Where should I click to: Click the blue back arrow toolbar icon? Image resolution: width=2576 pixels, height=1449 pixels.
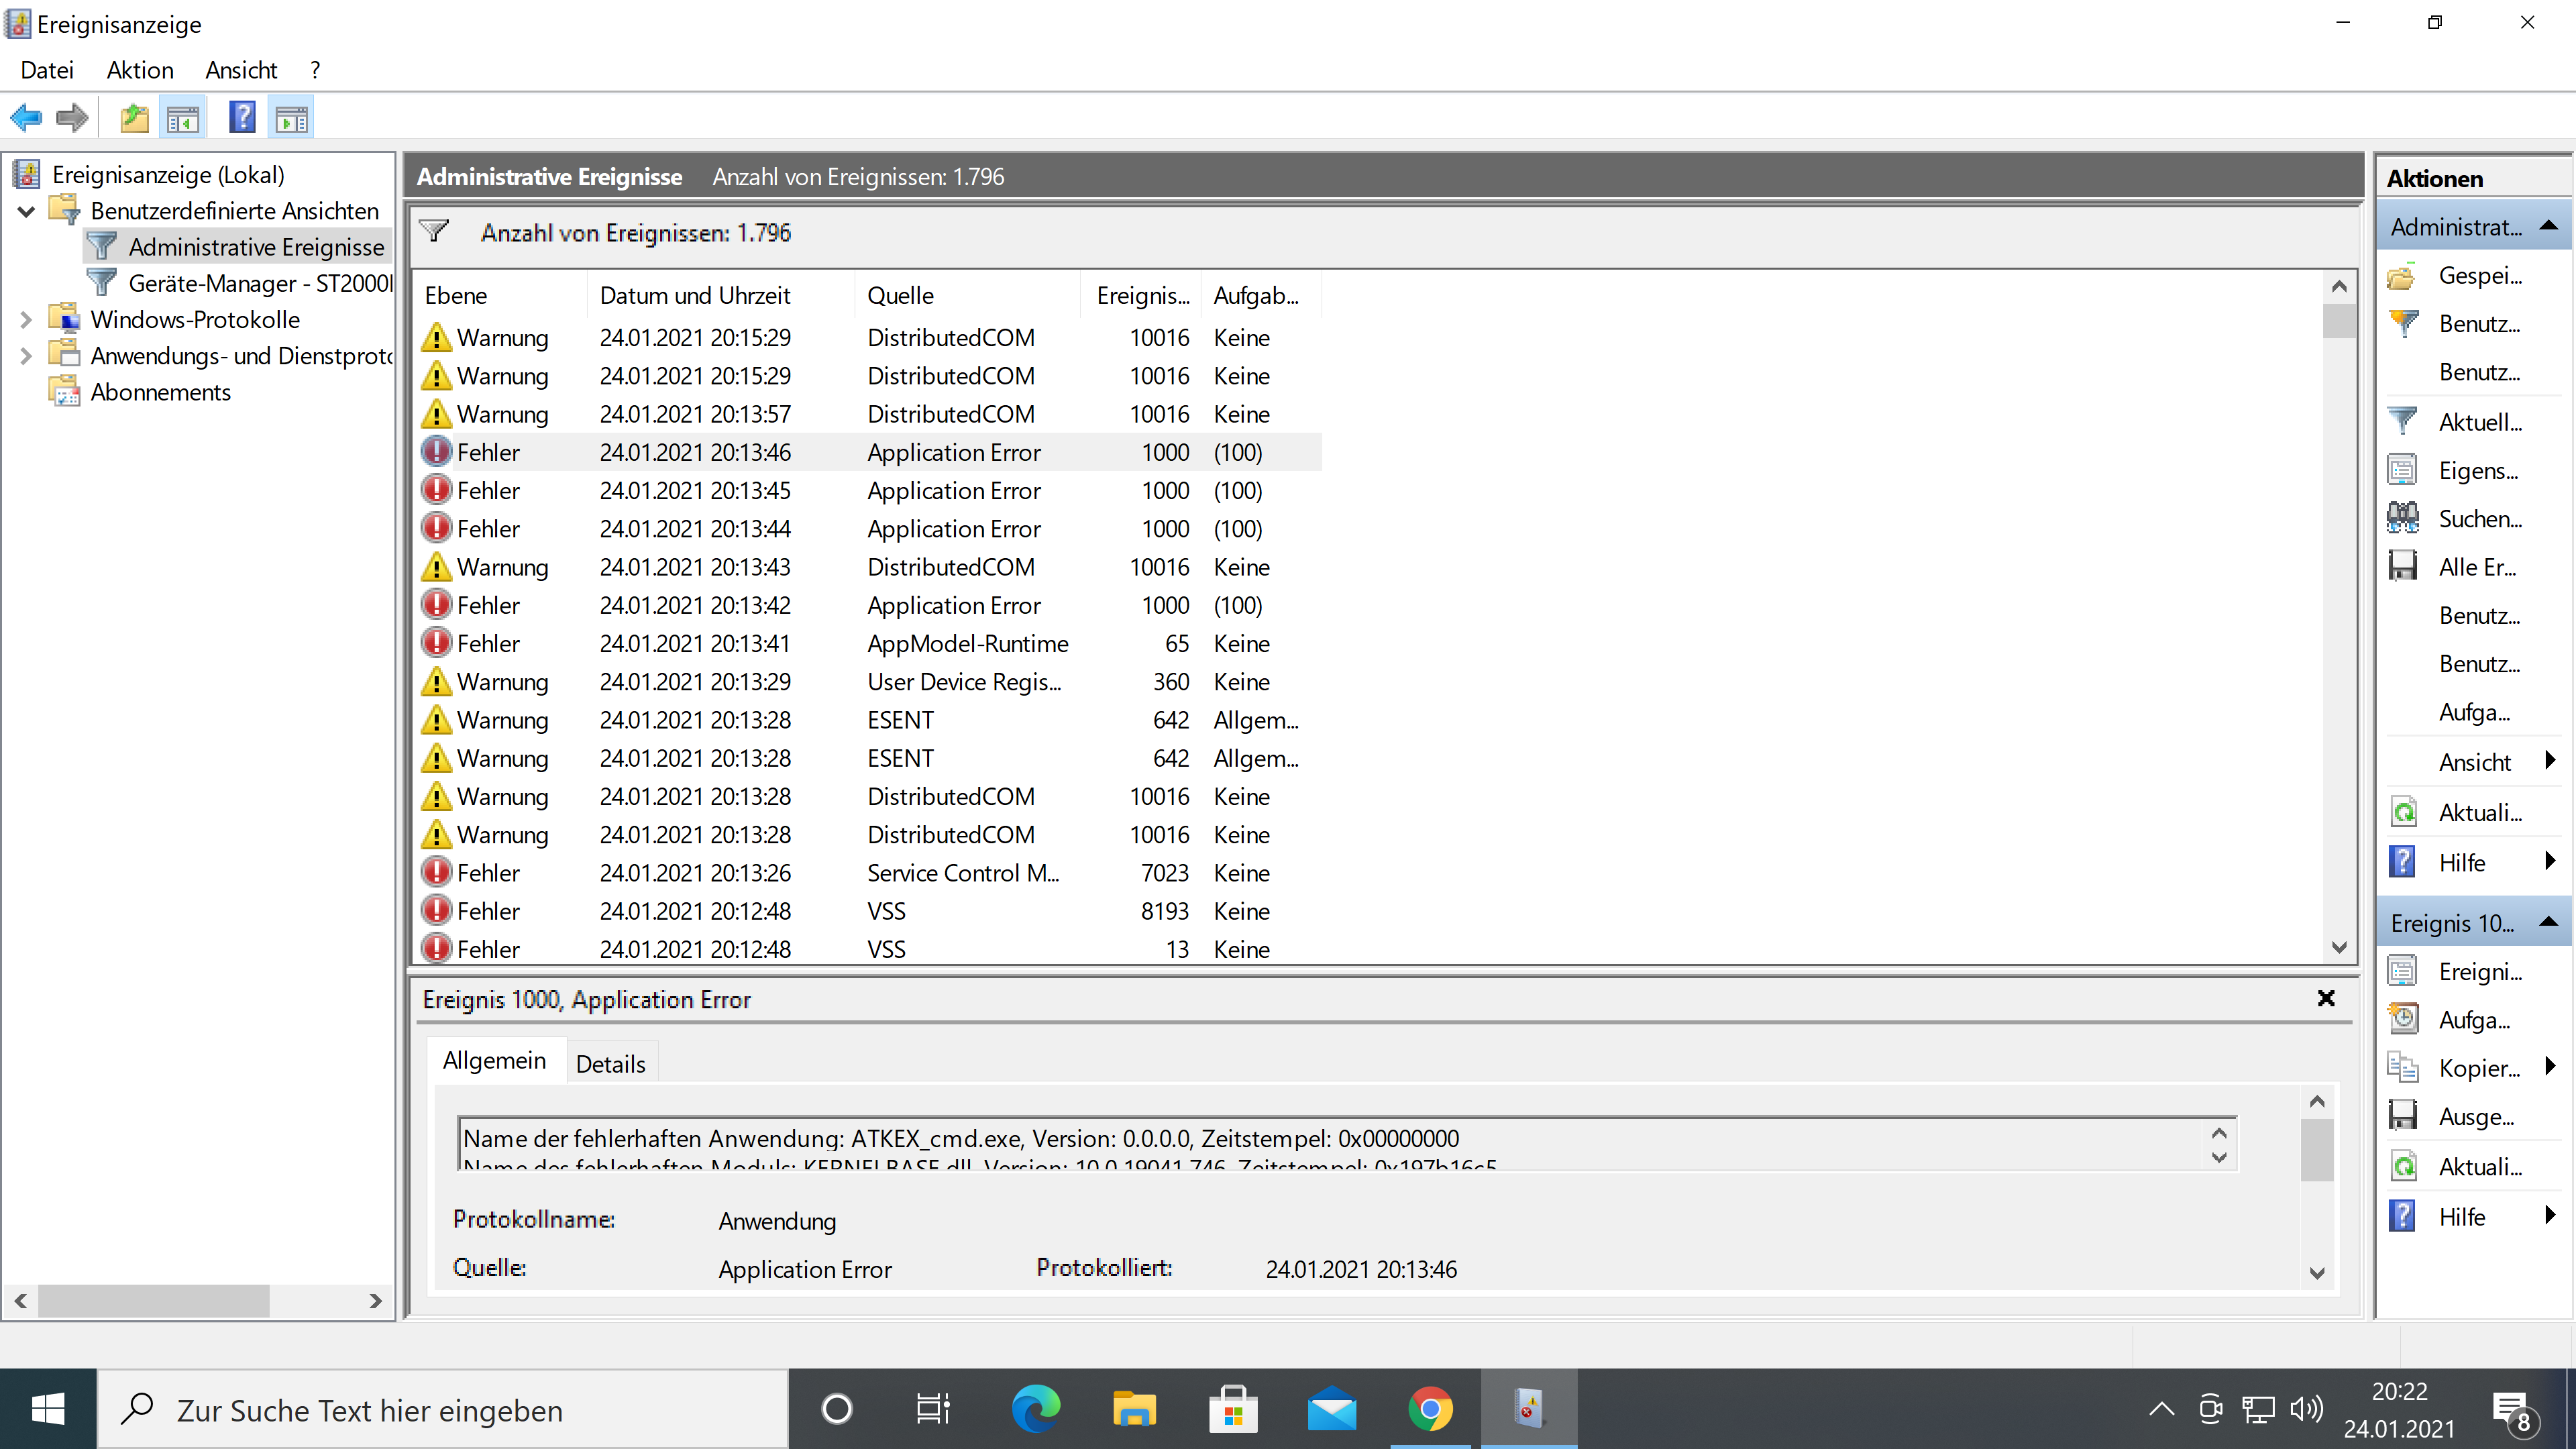26,118
